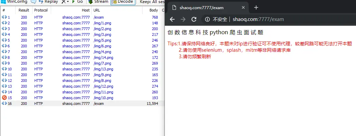Select the red blocked icon of session 15
The width and height of the screenshot is (356, 136).
click(x=4, y=98)
